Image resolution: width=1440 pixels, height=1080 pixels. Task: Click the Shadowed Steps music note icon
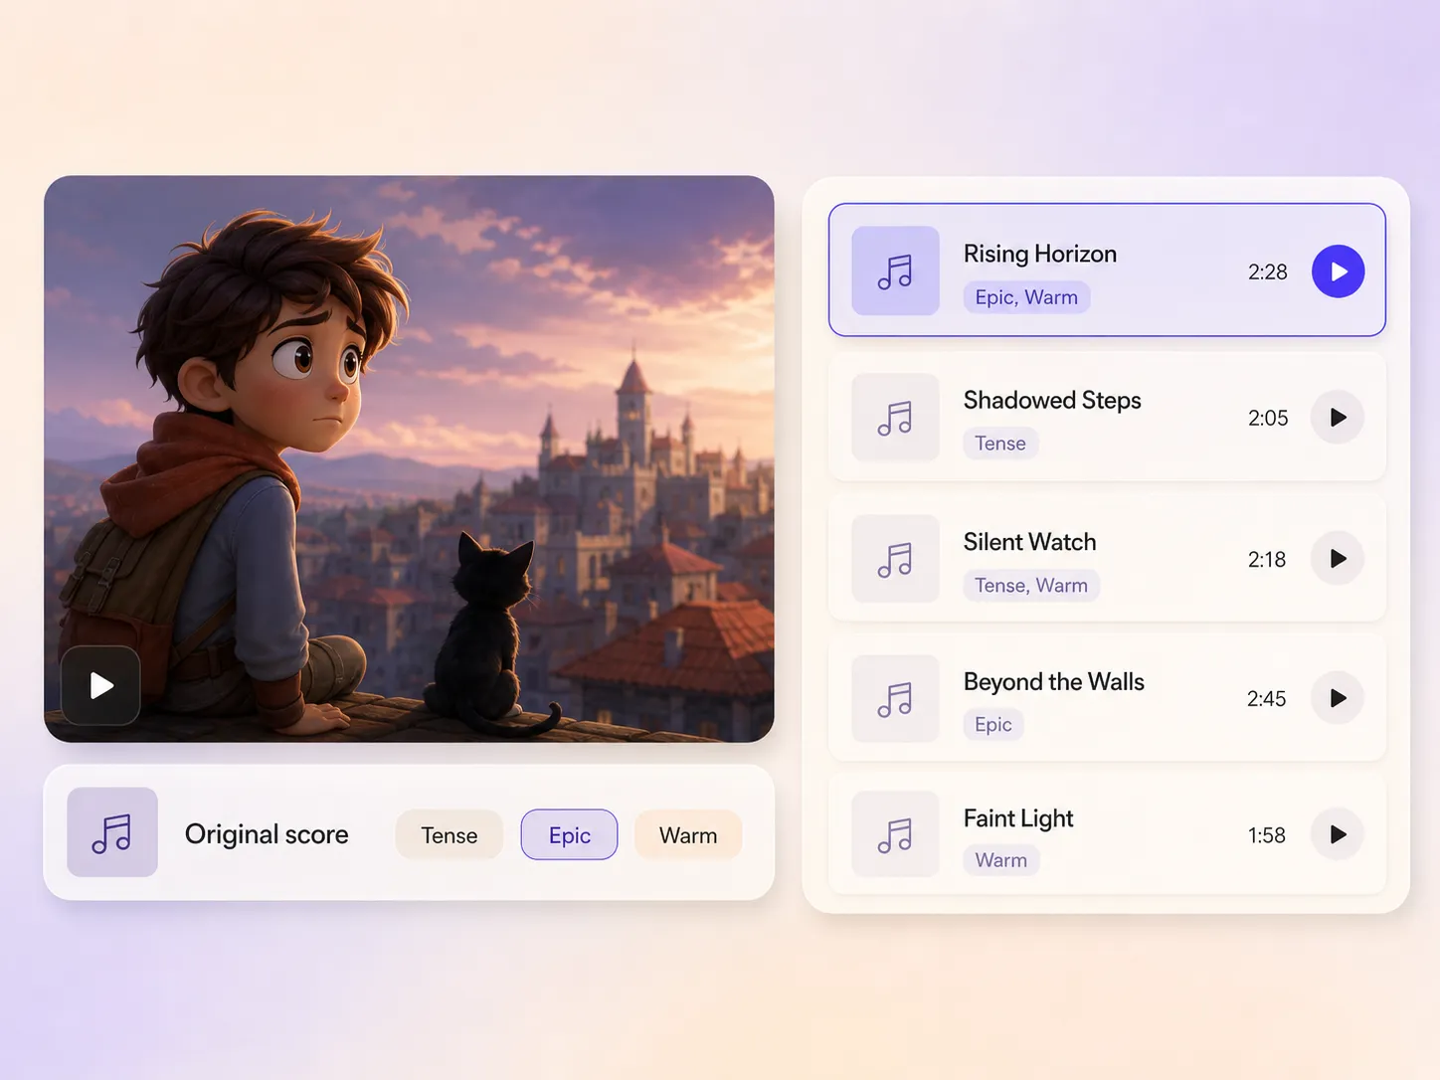point(895,418)
